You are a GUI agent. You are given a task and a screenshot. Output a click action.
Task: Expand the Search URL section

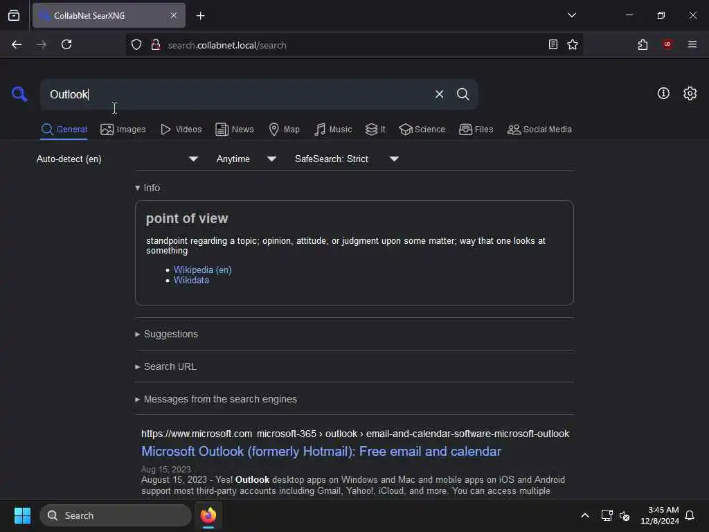[x=165, y=366]
